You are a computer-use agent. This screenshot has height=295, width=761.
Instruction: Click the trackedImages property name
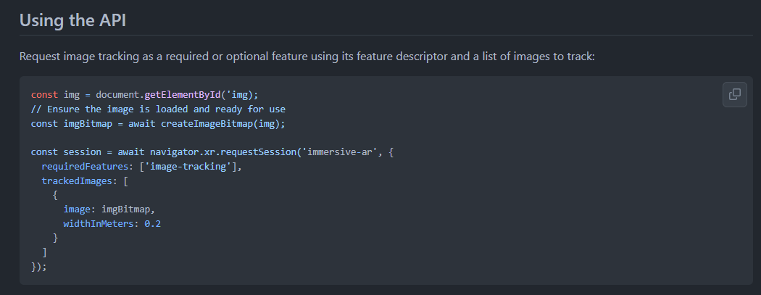click(77, 181)
